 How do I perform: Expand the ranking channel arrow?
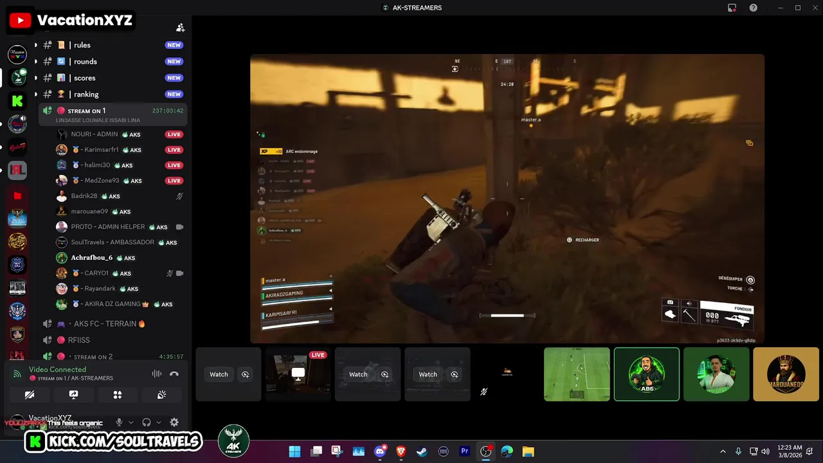click(35, 95)
